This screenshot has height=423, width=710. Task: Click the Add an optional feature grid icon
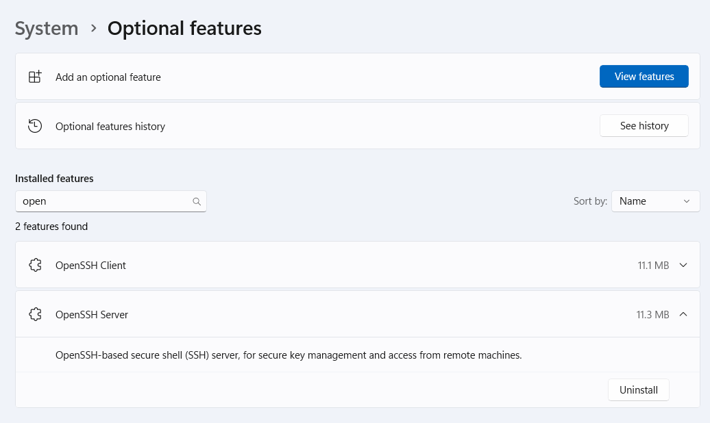click(x=35, y=77)
